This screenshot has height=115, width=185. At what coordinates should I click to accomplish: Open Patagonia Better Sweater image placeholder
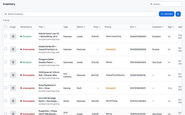click(x=13, y=62)
